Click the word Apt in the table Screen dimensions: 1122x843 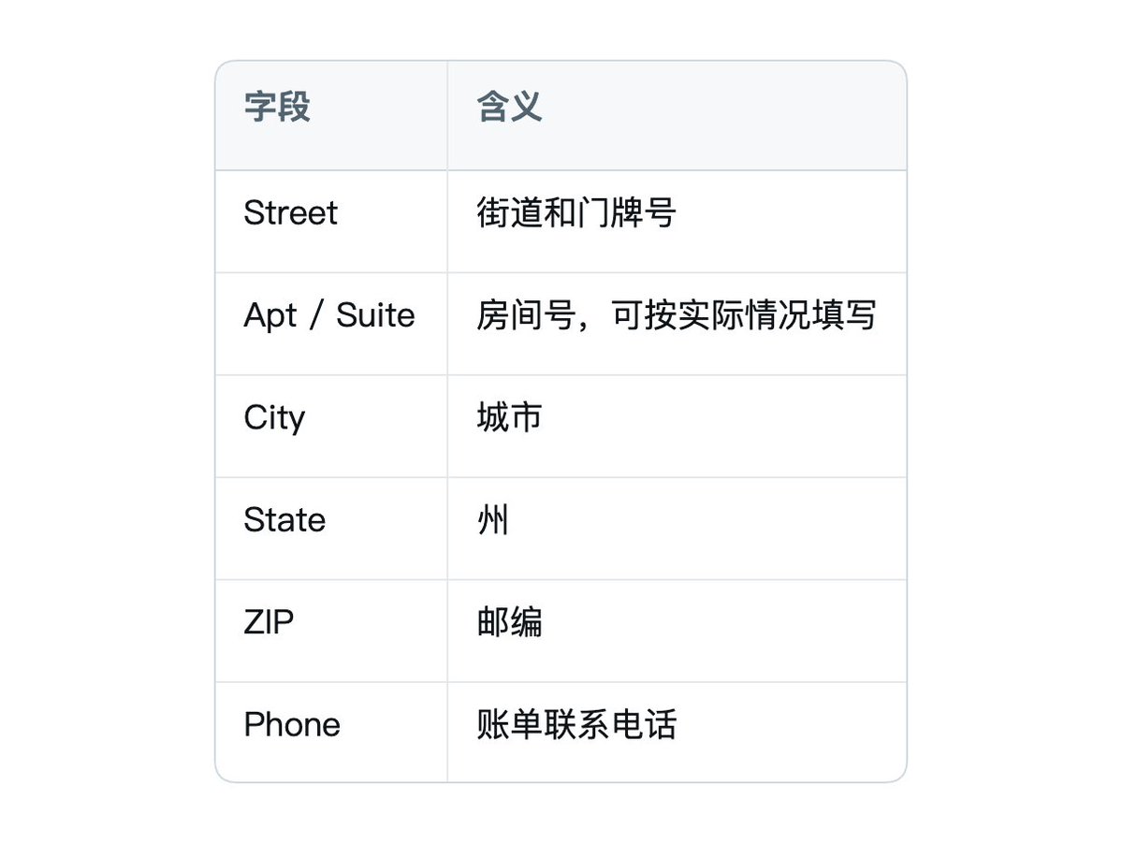click(x=270, y=316)
